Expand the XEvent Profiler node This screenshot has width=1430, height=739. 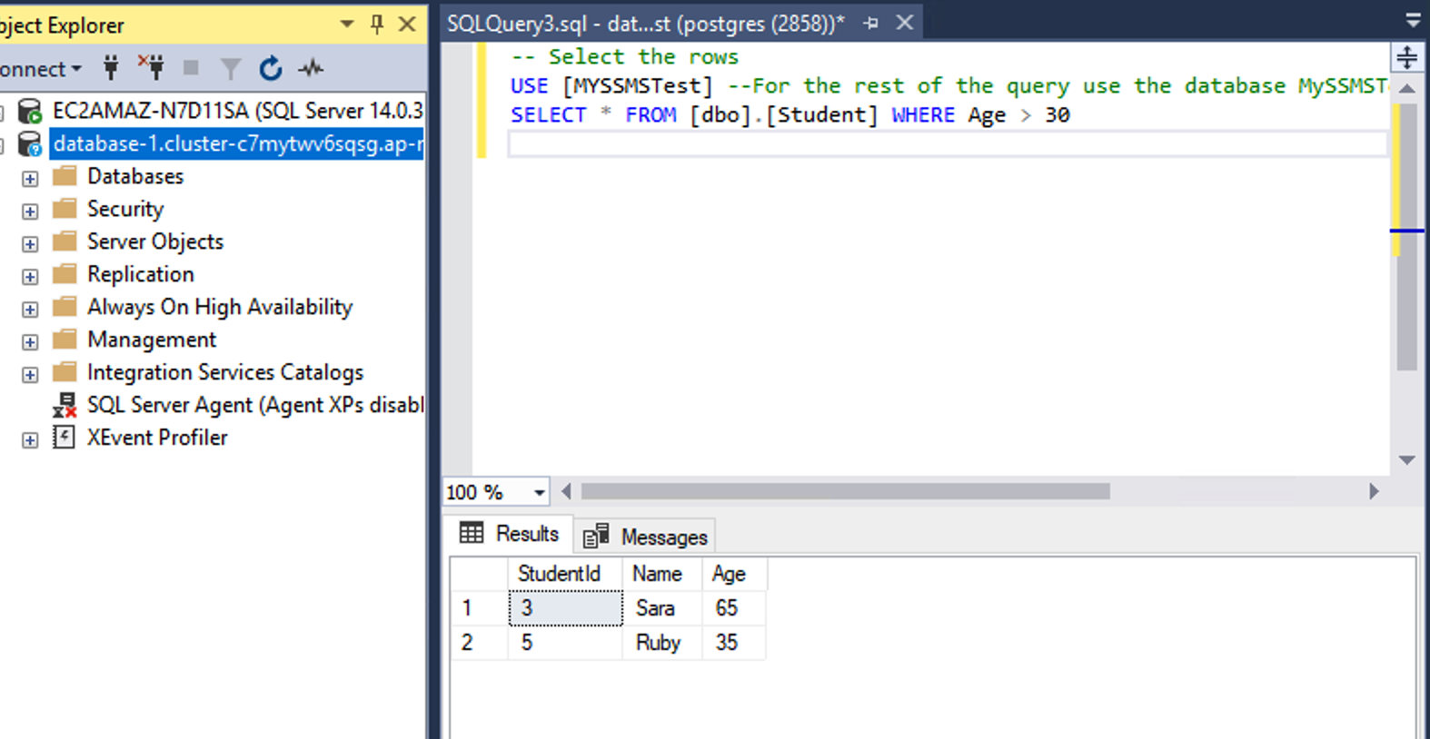(30, 439)
